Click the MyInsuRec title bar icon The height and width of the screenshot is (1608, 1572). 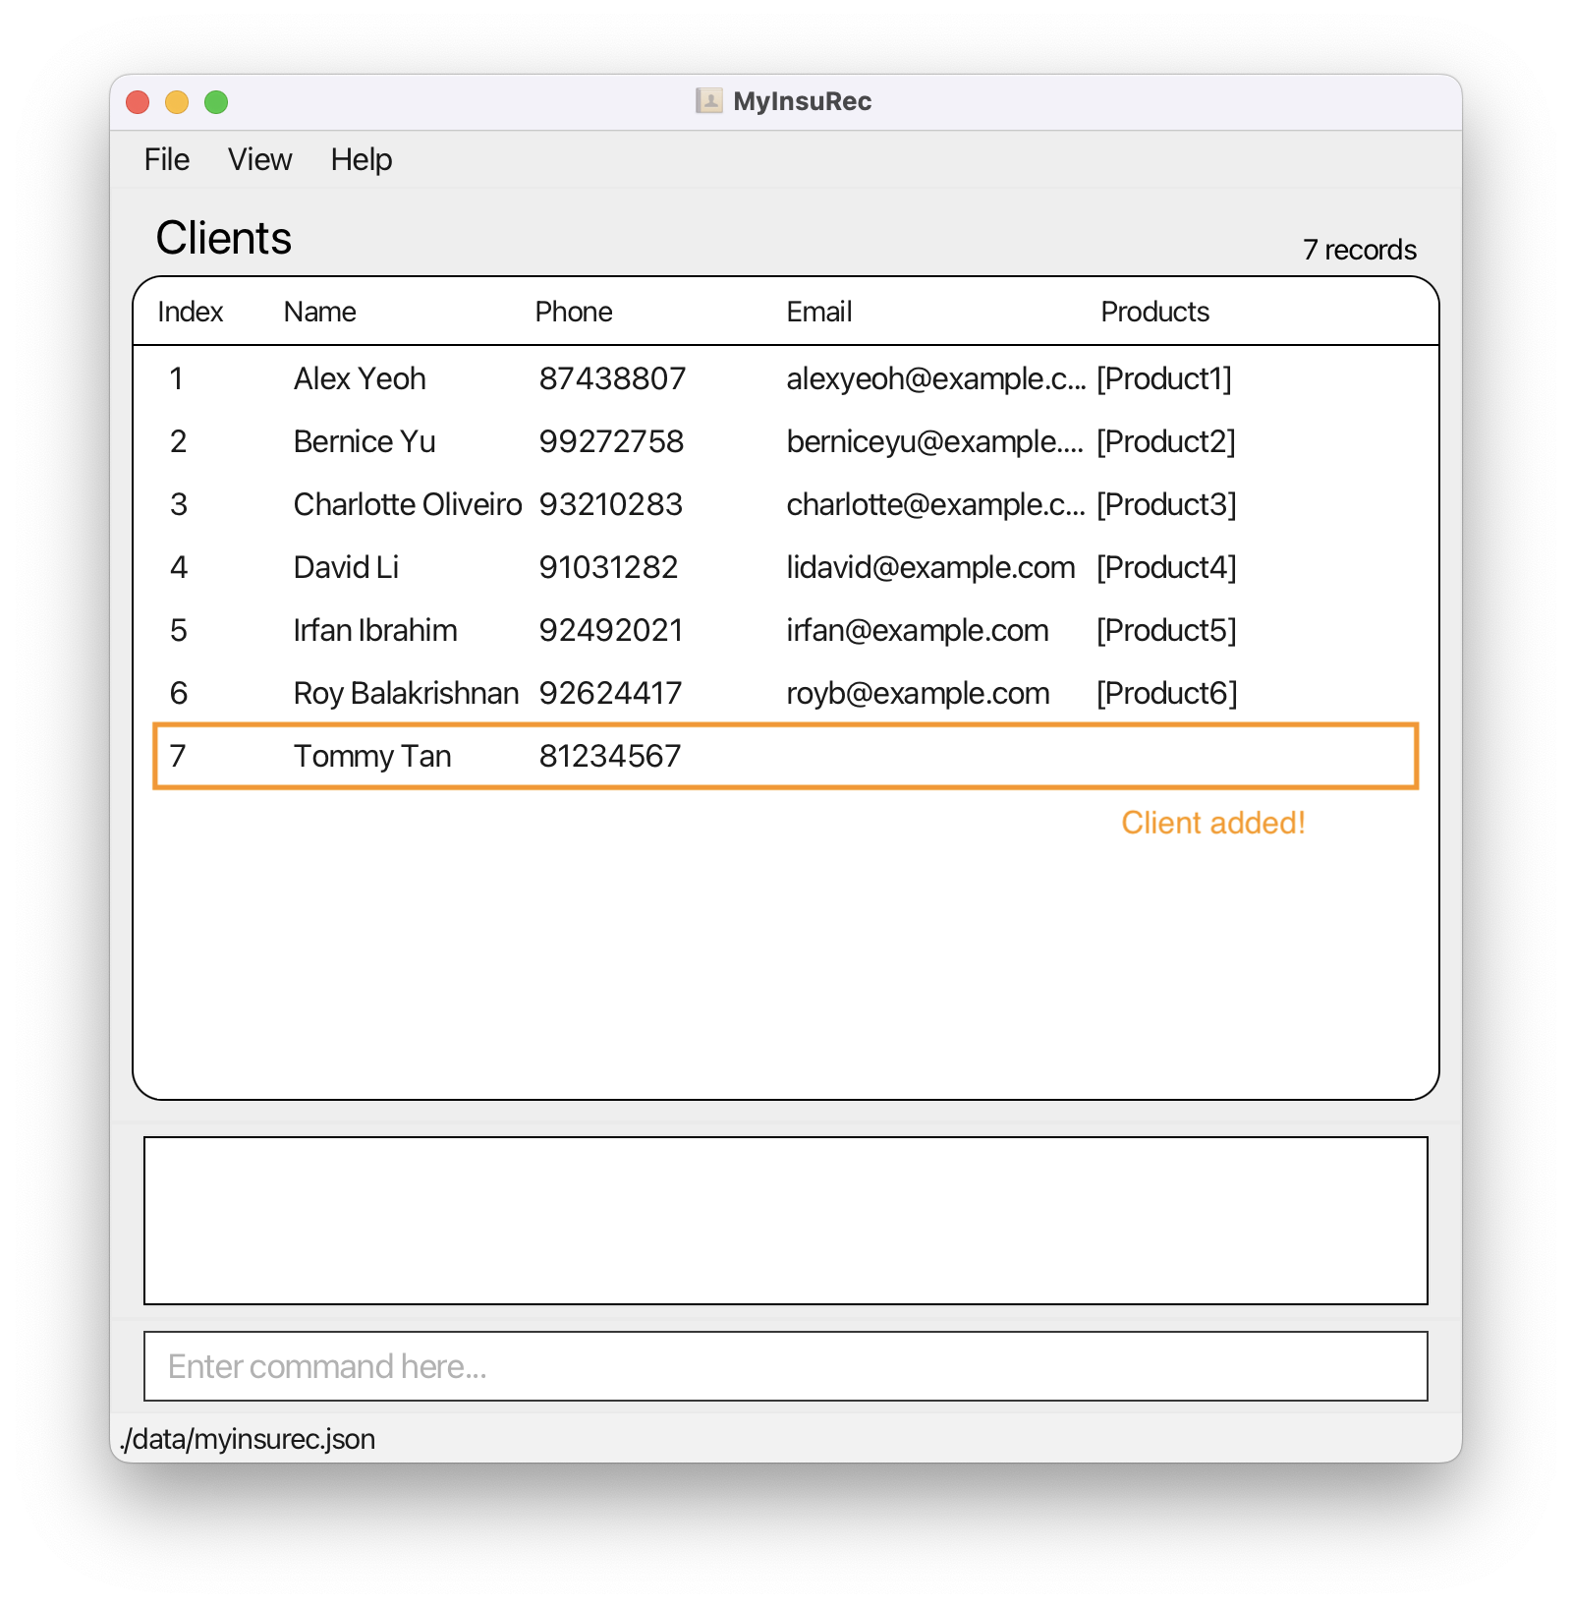coord(709,101)
